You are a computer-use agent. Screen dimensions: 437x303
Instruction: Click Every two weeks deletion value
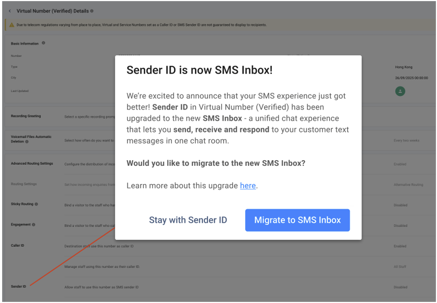(406, 141)
